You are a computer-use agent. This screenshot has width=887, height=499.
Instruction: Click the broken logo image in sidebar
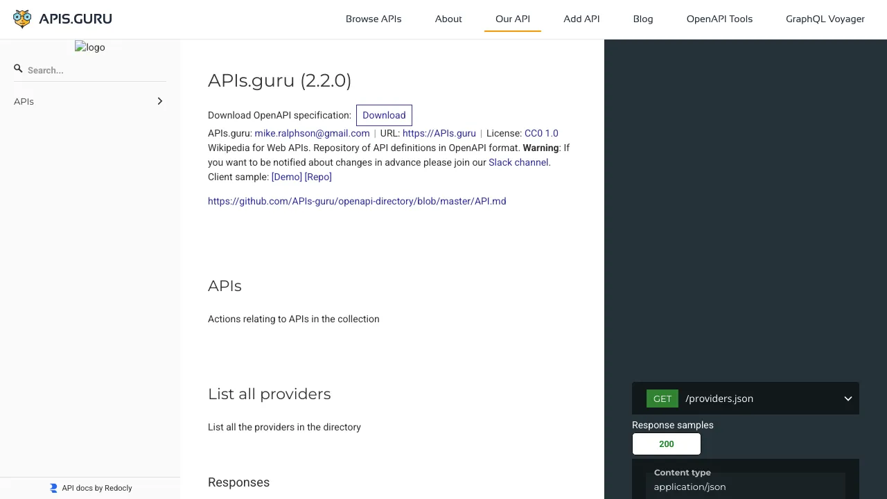pyautogui.click(x=90, y=47)
